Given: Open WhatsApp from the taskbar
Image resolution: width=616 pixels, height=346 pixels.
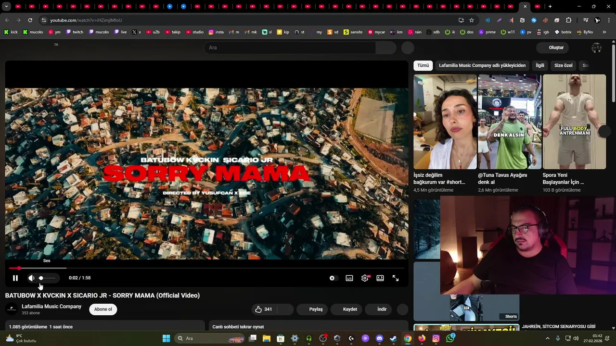Looking at the screenshot, I should coord(450,338).
